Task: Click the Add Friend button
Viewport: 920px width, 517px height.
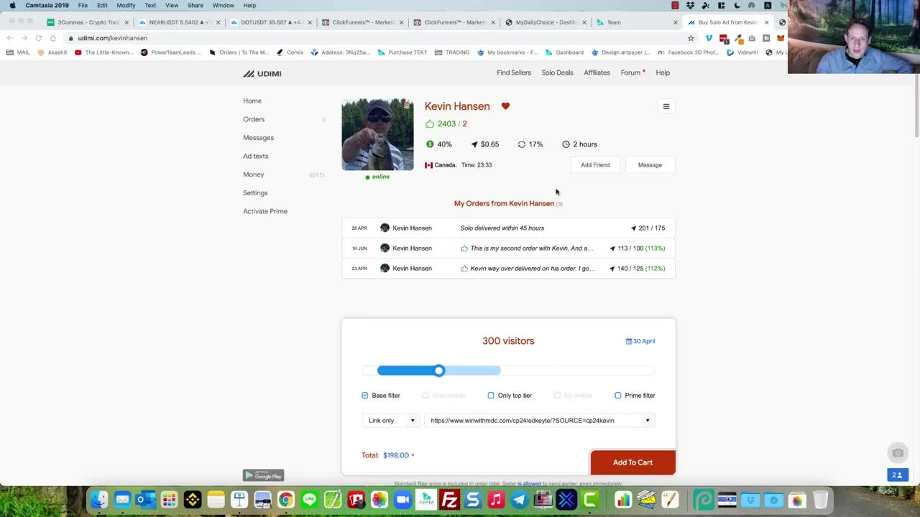Action: [595, 165]
